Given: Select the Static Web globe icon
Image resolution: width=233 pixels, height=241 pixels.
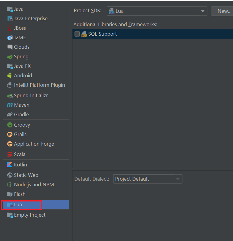Looking at the screenshot, I should pyautogui.click(x=10, y=175).
